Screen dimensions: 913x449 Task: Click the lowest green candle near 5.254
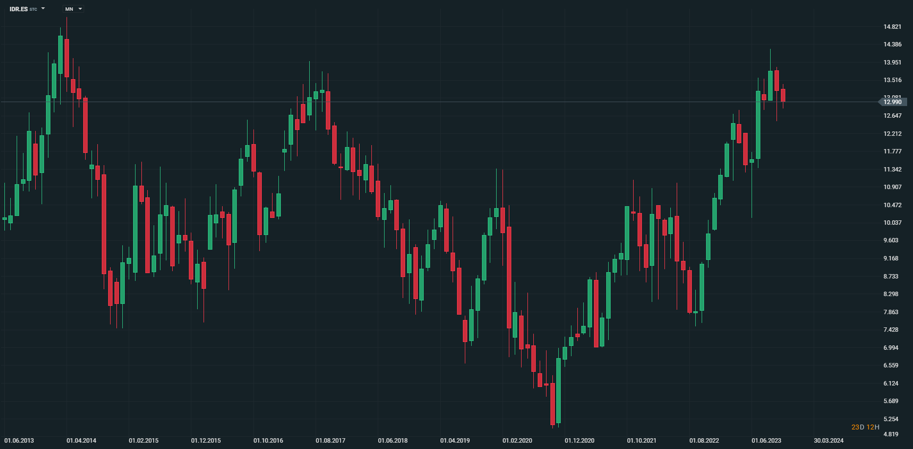[558, 391]
